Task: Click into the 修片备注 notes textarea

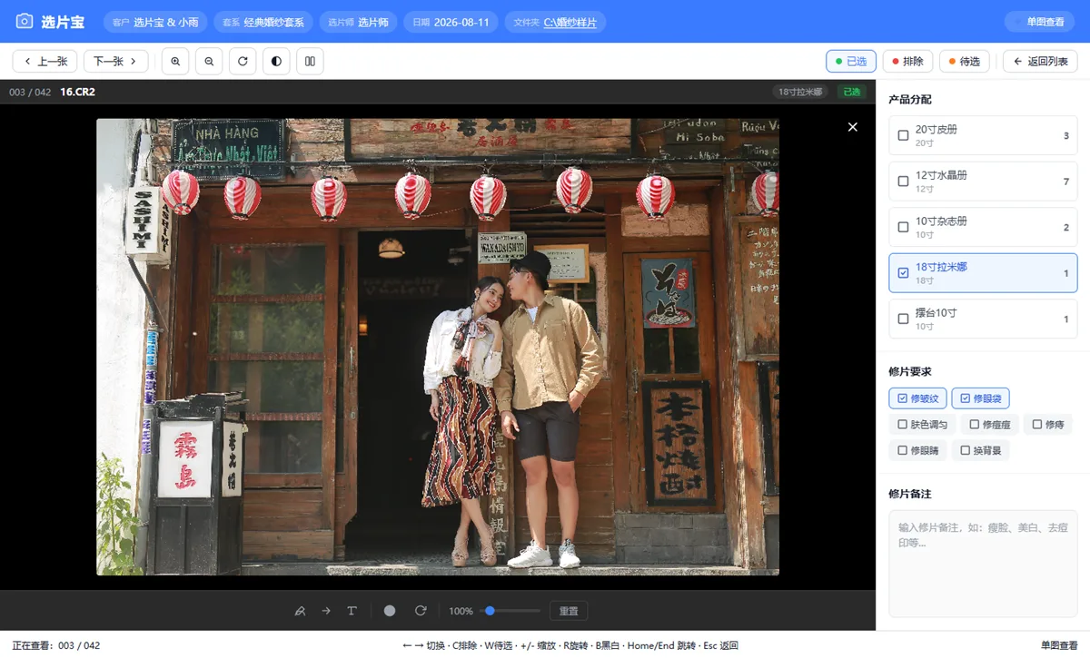Action: tap(983, 564)
